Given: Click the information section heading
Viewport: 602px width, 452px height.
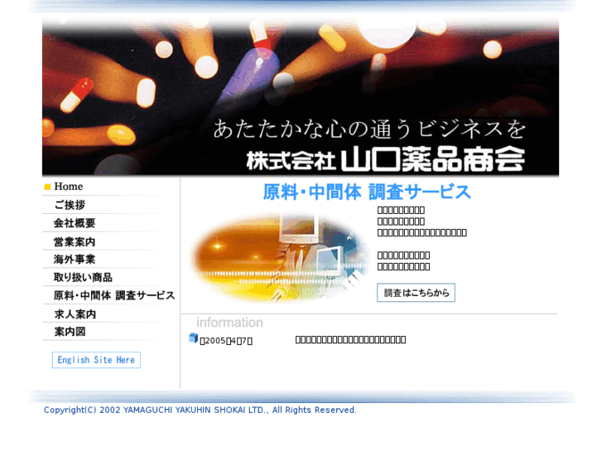Looking at the screenshot, I should coord(229,323).
